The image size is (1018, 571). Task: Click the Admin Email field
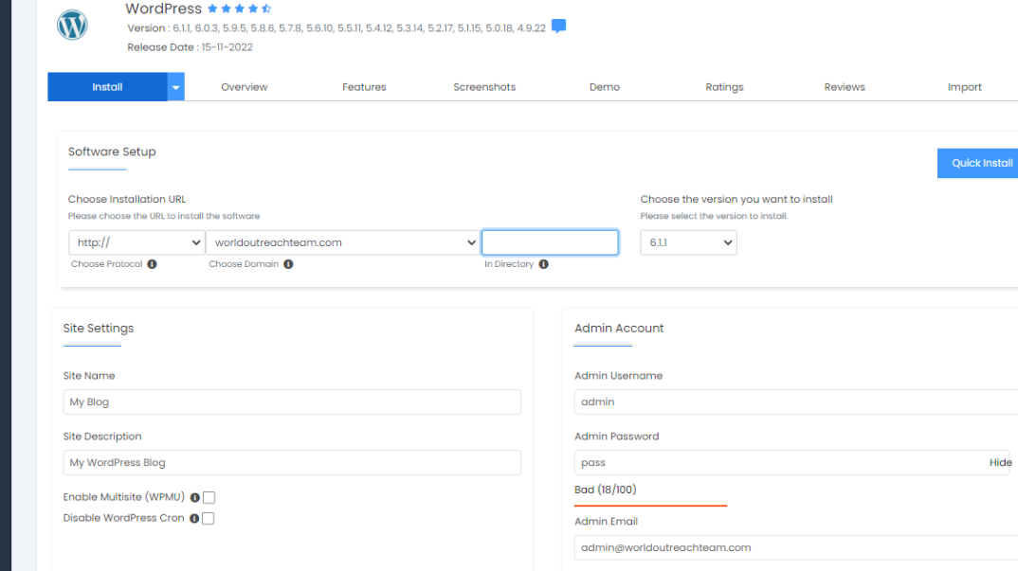click(796, 547)
